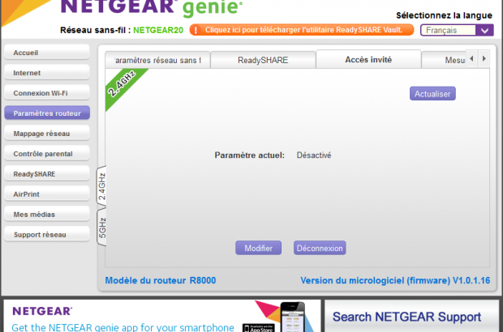Click the Déconnexion button
The height and width of the screenshot is (332, 503).
point(320,248)
